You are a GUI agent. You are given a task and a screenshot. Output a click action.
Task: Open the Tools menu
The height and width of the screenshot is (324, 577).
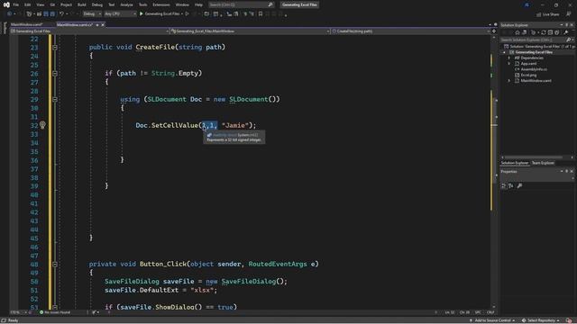(x=142, y=4)
